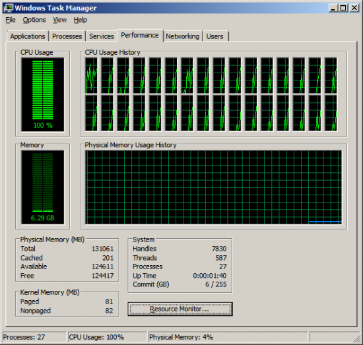Switch to the Users tab
363x345 pixels.
tap(215, 36)
